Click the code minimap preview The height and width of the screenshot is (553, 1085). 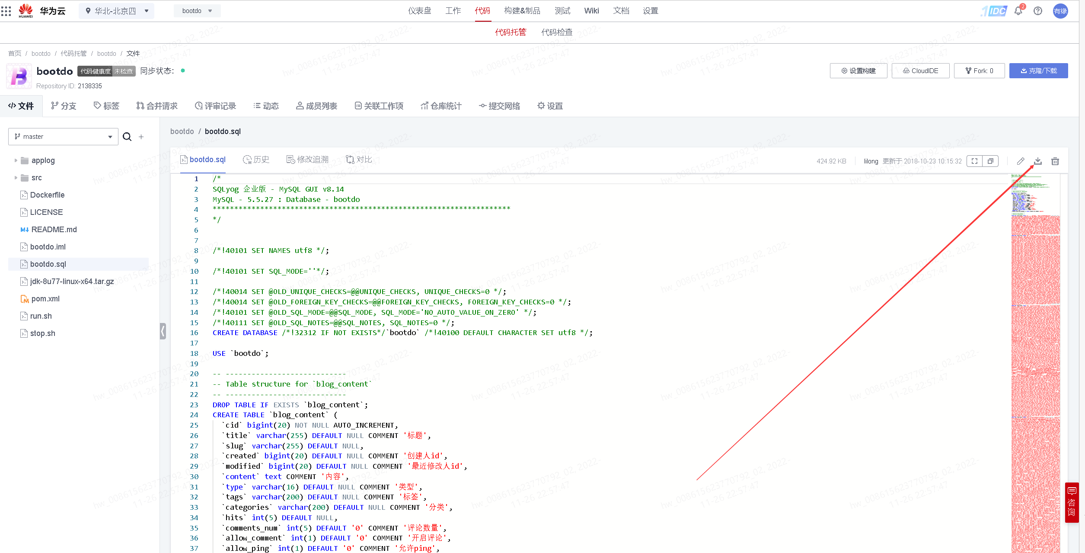(1035, 346)
